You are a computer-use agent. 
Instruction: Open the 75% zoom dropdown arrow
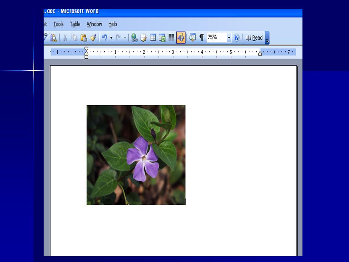click(x=229, y=37)
